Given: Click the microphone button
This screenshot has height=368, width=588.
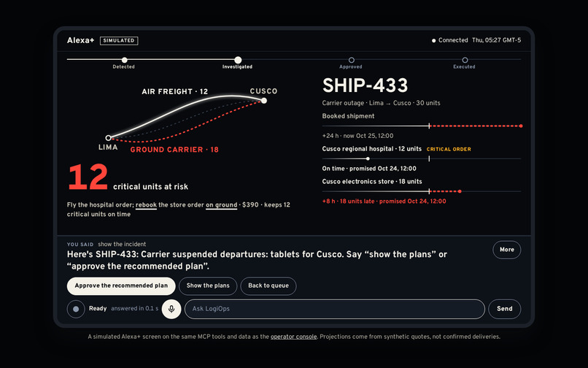Looking at the screenshot, I should [171, 309].
